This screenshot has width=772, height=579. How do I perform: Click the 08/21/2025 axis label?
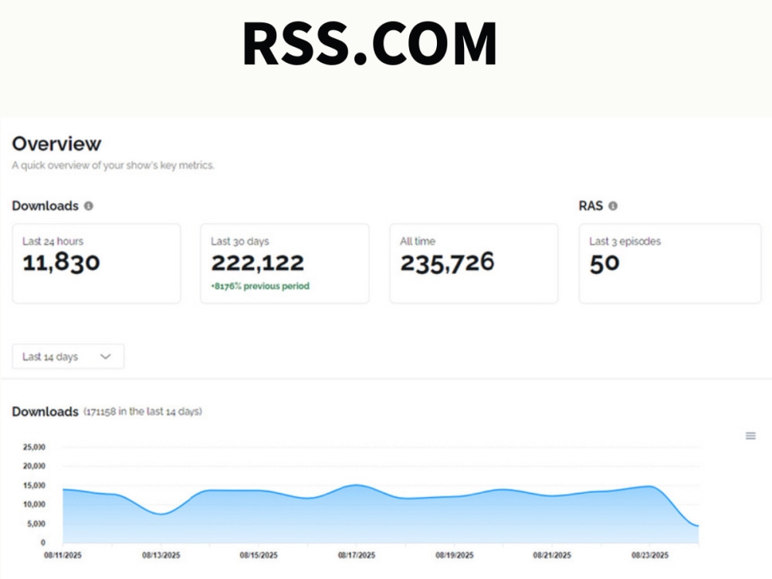552,555
